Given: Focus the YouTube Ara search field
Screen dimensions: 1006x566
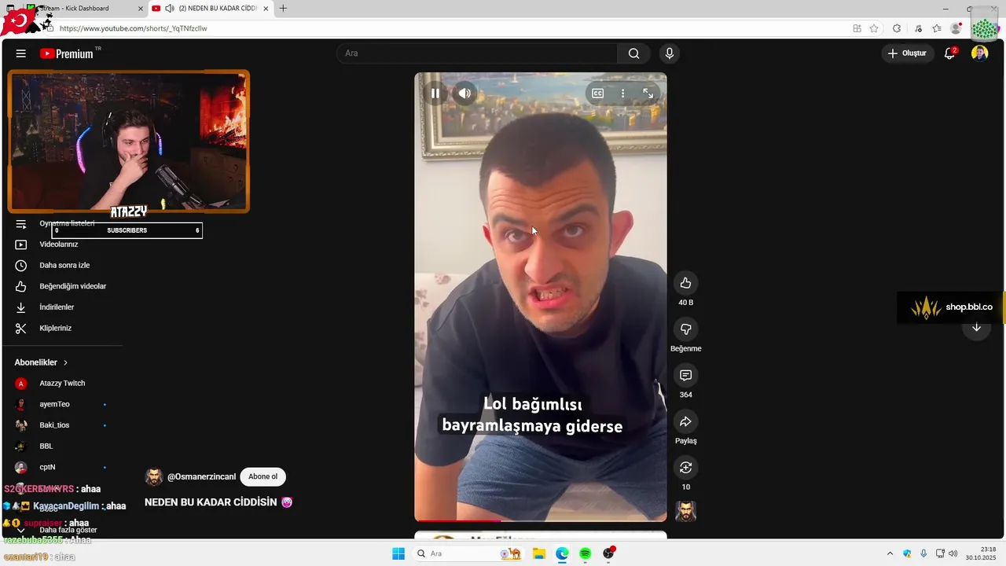Looking at the screenshot, I should (478, 53).
